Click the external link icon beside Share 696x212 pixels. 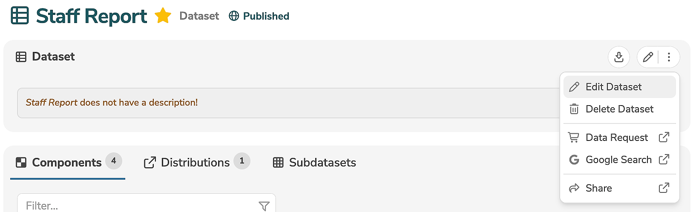pos(664,188)
